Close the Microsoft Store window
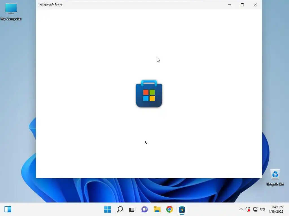The image size is (289, 216). [x=255, y=5]
